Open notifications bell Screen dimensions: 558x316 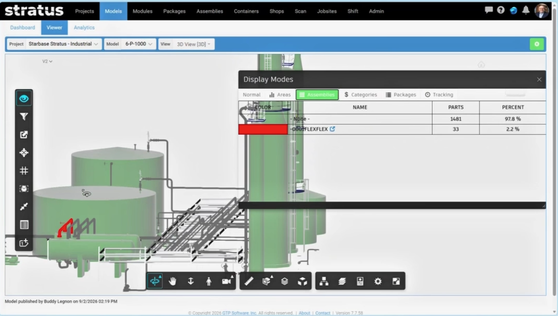(x=526, y=10)
